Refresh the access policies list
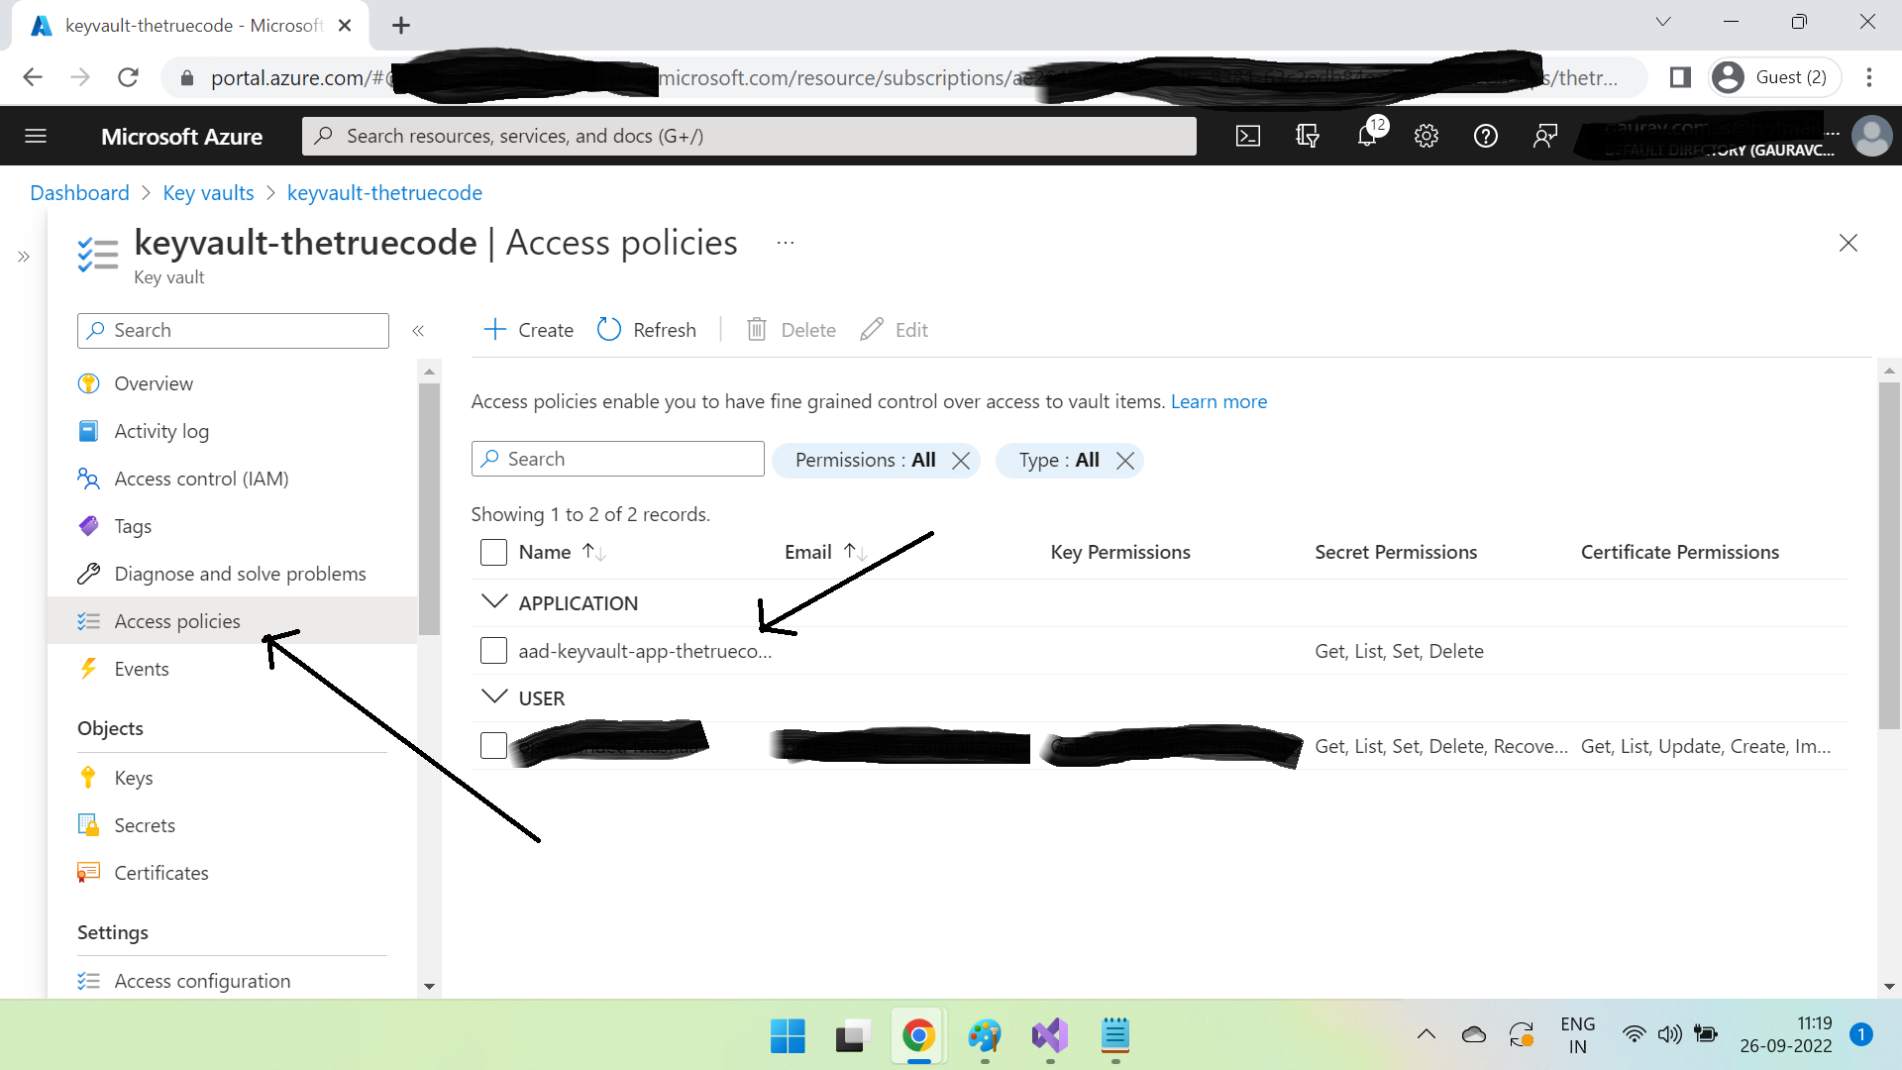This screenshot has height=1070, width=1902. coord(647,330)
